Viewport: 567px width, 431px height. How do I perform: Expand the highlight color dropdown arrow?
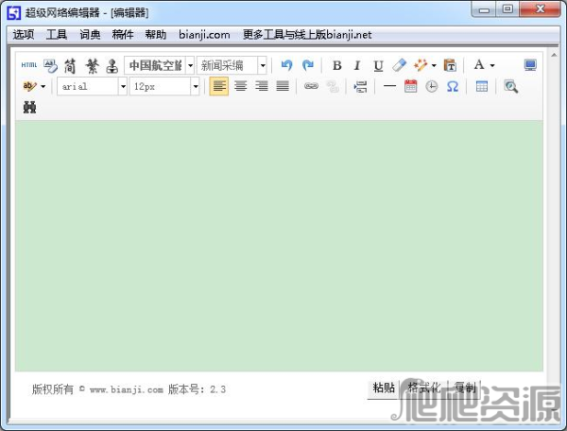(43, 86)
